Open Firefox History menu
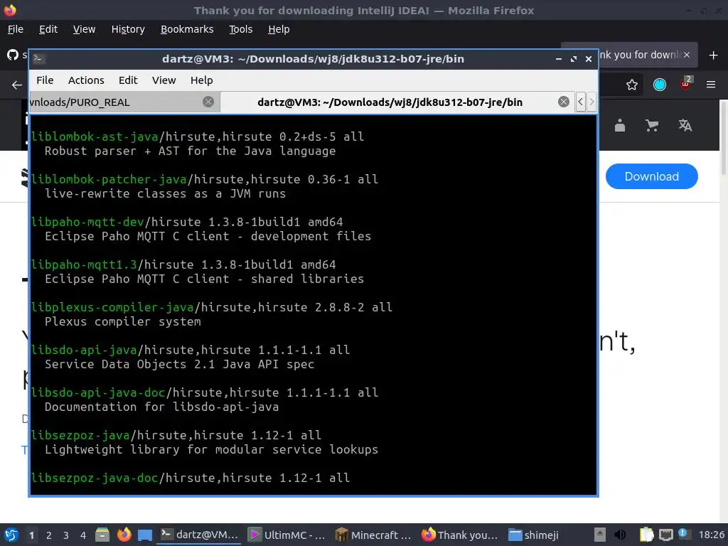The width and height of the screenshot is (728, 546). pos(128,29)
